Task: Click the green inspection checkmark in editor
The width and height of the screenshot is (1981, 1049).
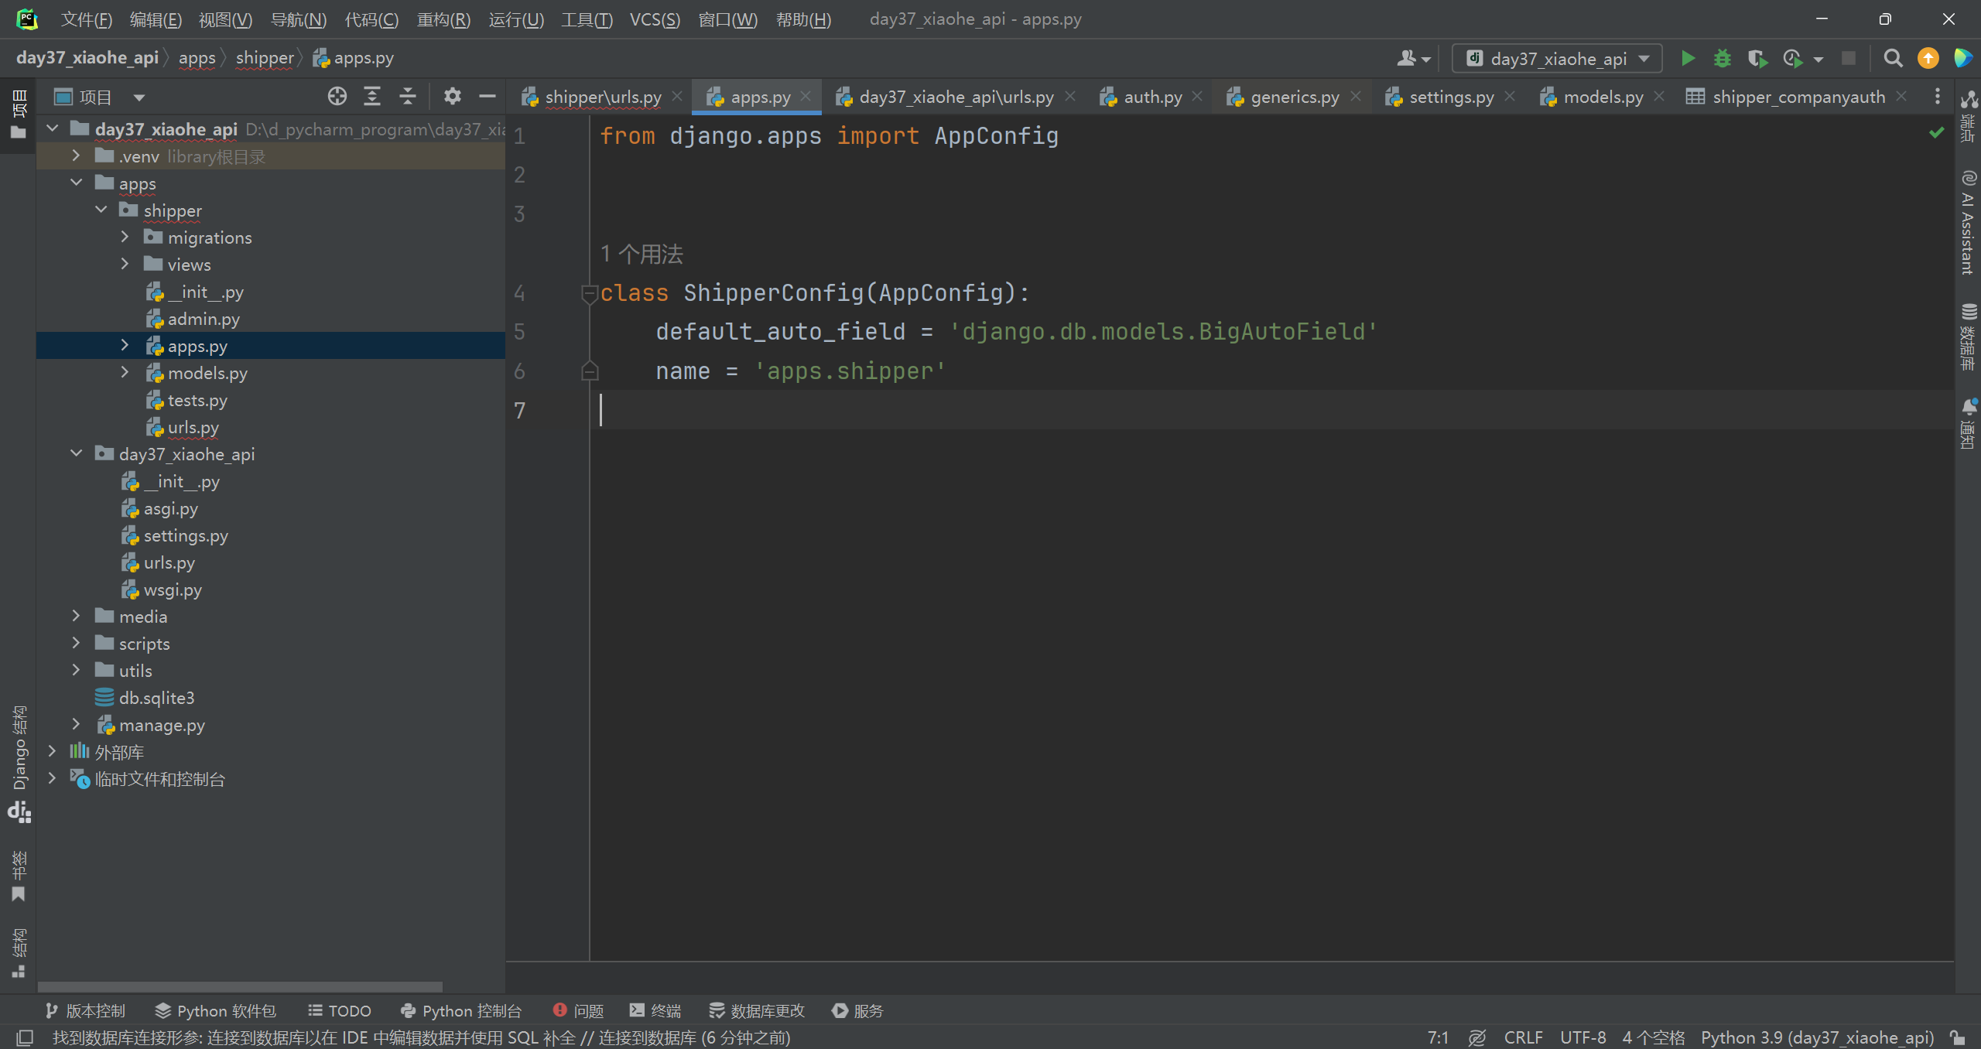Action: (1936, 133)
